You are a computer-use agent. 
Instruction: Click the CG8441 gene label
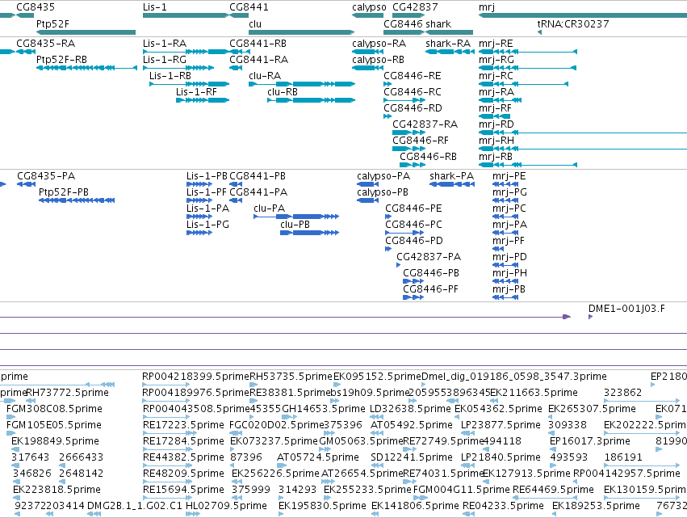pyautogui.click(x=249, y=7)
